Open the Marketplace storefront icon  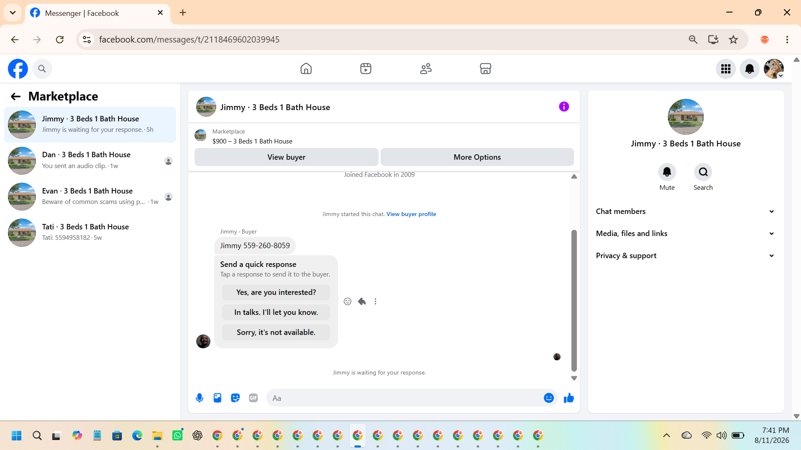[x=485, y=68]
